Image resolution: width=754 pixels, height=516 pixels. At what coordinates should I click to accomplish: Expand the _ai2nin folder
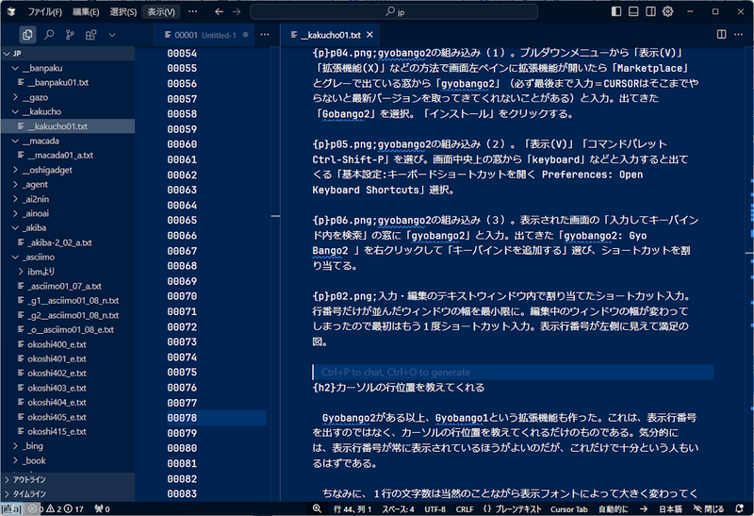pos(15,199)
